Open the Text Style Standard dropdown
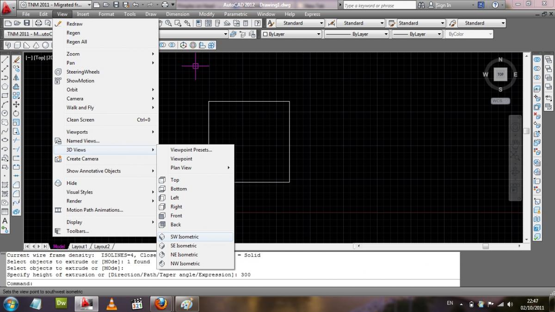This screenshot has height=312, width=555. pos(301,23)
